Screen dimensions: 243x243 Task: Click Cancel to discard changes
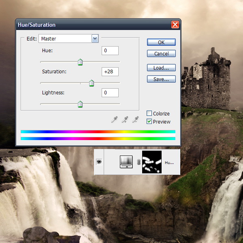161,54
